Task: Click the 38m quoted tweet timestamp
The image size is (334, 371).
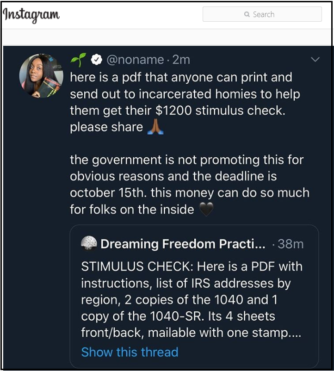Action: point(291,244)
